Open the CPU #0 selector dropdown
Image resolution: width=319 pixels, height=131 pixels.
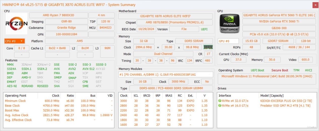coord(14,41)
